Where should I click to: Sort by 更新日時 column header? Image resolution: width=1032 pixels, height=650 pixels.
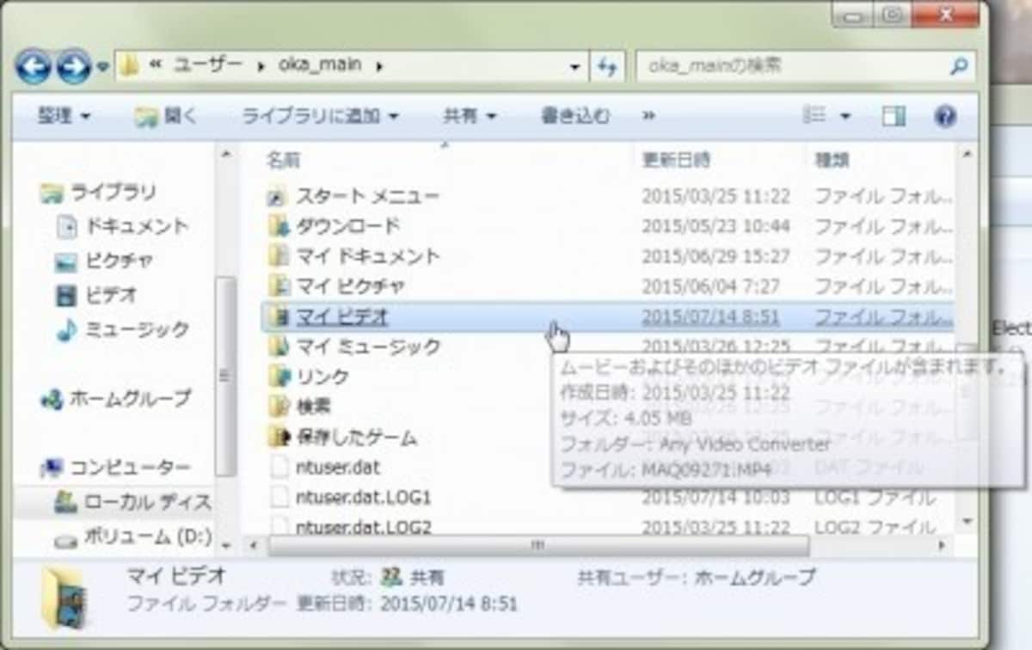tap(676, 160)
